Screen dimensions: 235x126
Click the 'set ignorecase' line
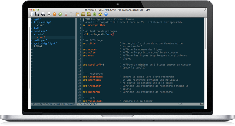tap(93, 77)
